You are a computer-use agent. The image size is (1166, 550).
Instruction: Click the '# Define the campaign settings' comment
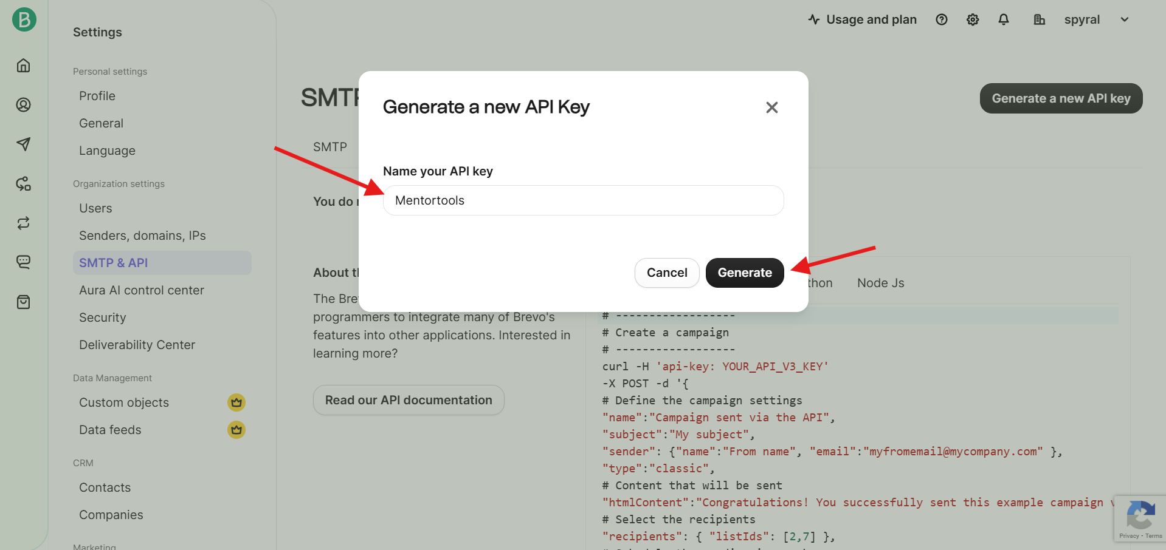[x=702, y=401]
